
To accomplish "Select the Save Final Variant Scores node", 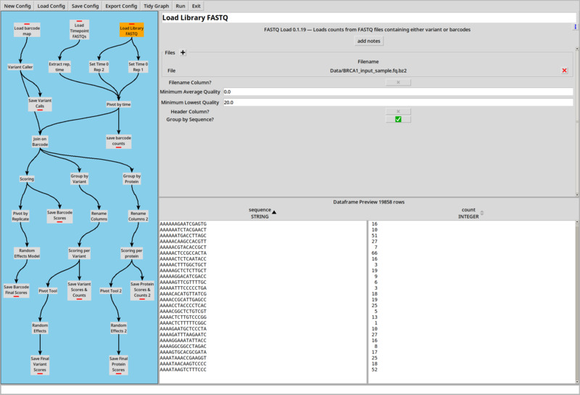I will coord(40,365).
